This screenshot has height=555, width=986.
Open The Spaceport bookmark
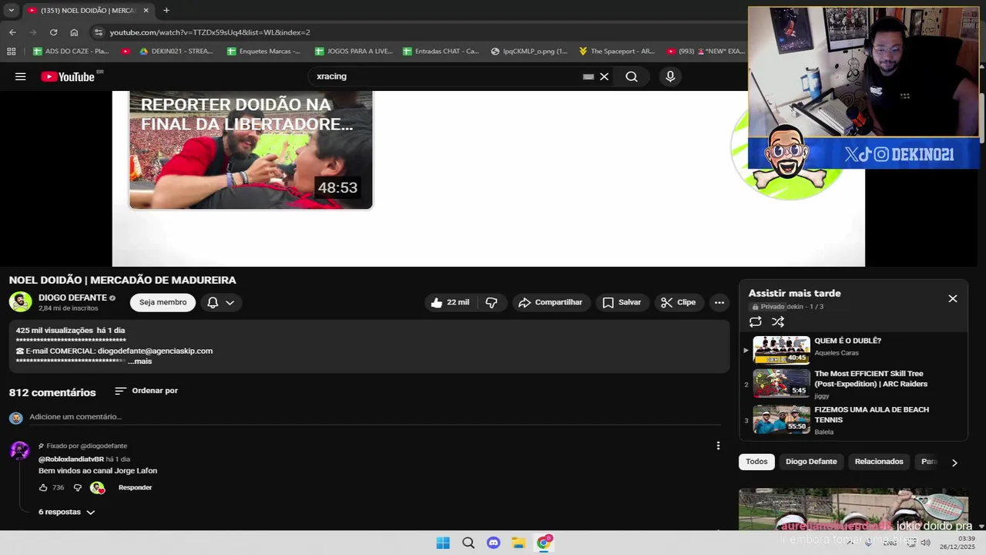(x=616, y=51)
